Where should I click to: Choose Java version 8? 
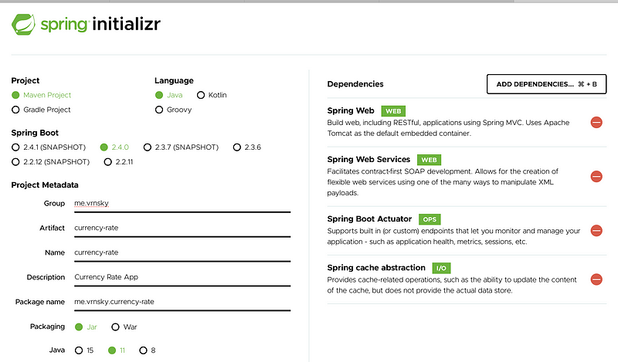pos(143,350)
